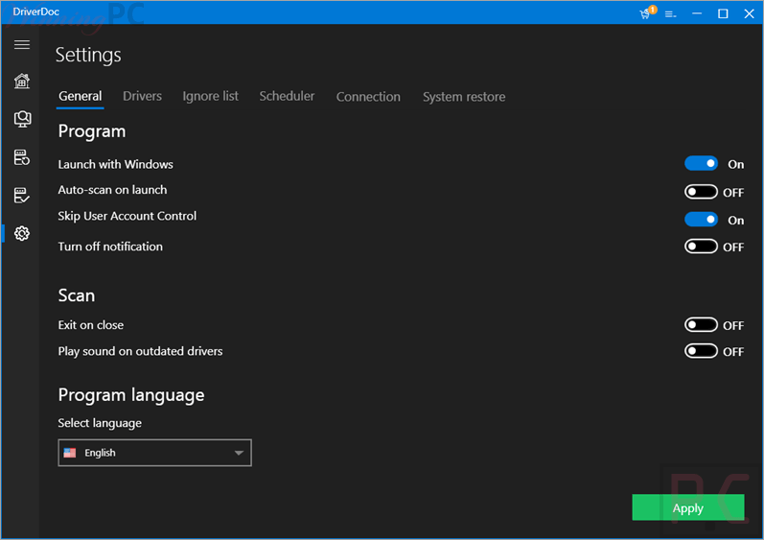Click the 'Auto-scan on launch' label
The width and height of the screenshot is (764, 540).
[x=112, y=190]
